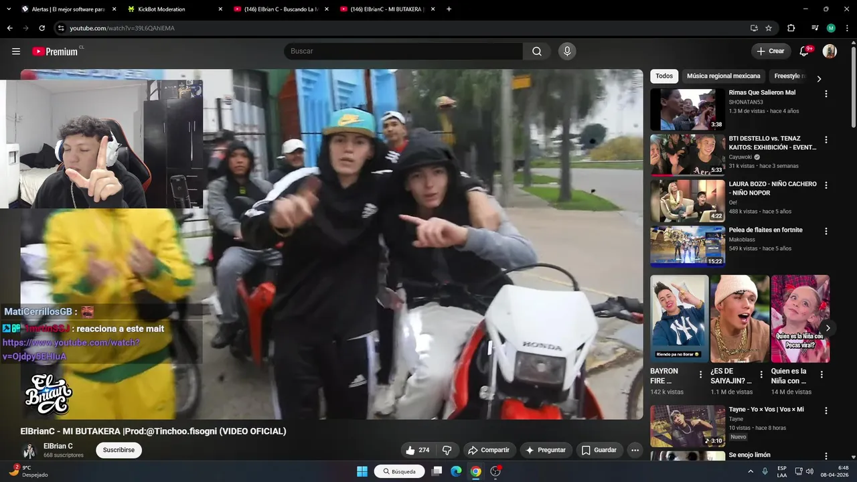Open Rimas Que Salieron Mal thumbnail
Image resolution: width=857 pixels, height=482 pixels.
[688, 109]
